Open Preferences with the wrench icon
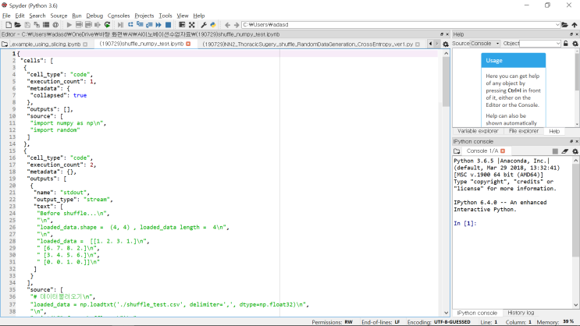Image resolution: width=580 pixels, height=326 pixels. point(204,25)
